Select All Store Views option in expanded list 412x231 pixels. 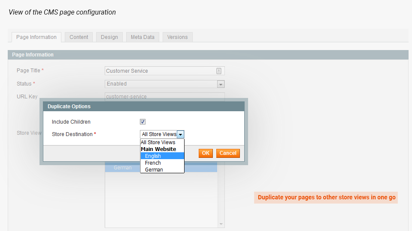158,142
